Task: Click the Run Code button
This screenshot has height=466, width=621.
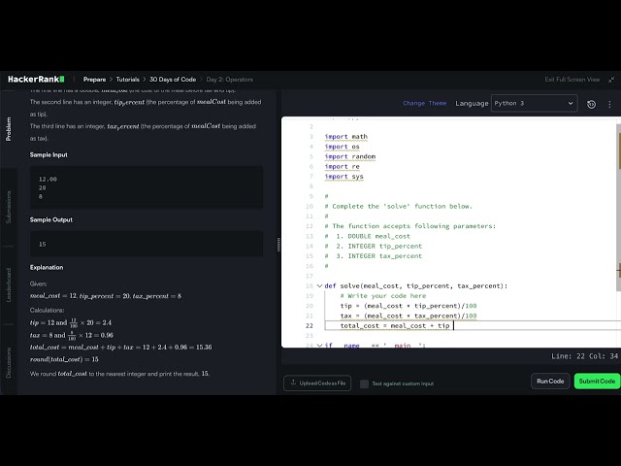Action: coord(550,382)
